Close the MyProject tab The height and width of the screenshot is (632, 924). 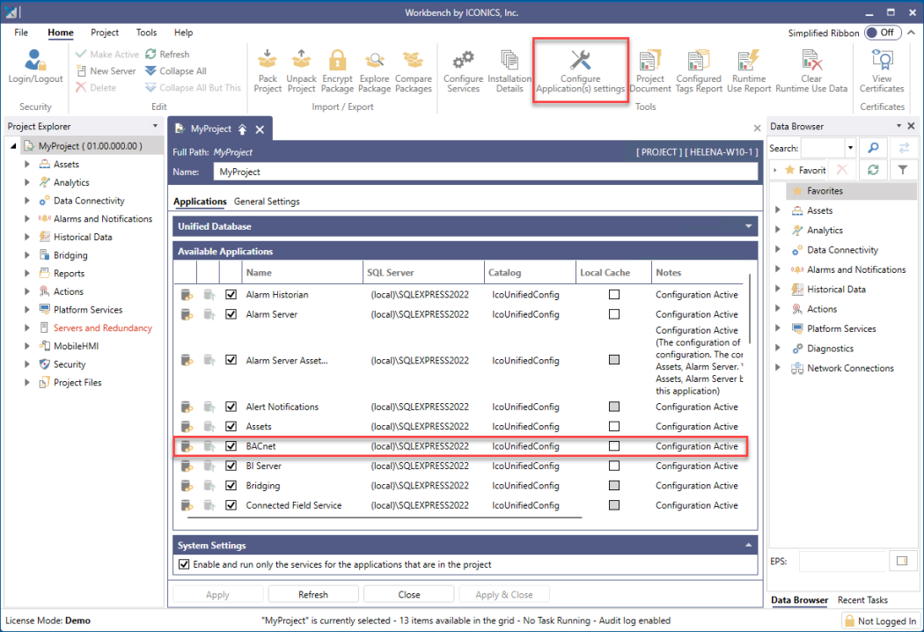pos(260,129)
